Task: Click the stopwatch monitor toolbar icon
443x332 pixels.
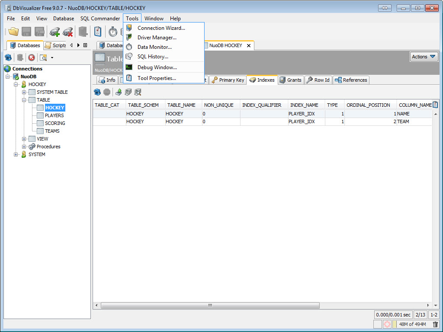Action: 113,32
